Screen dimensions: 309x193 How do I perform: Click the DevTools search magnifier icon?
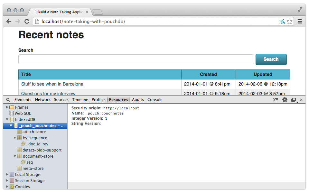pos(8,100)
